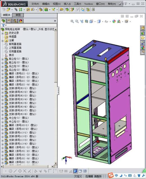Open the DisplayManager color ball tab
The image size is (146, 179).
click(20, 21)
